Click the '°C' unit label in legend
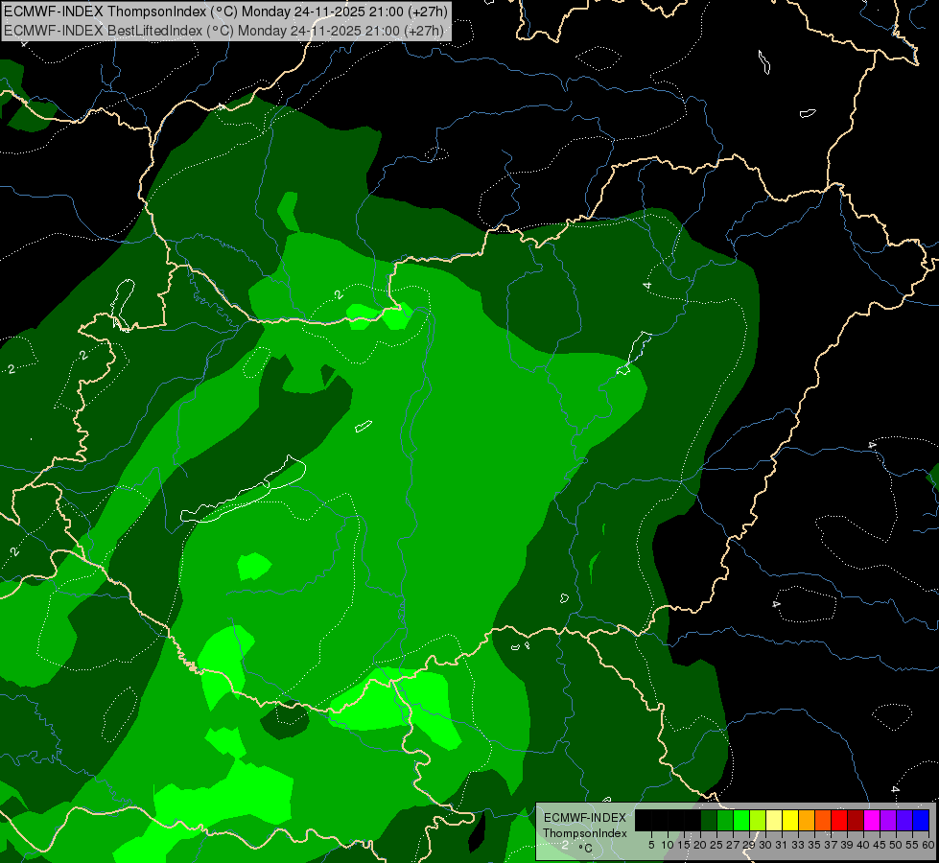 click(586, 848)
